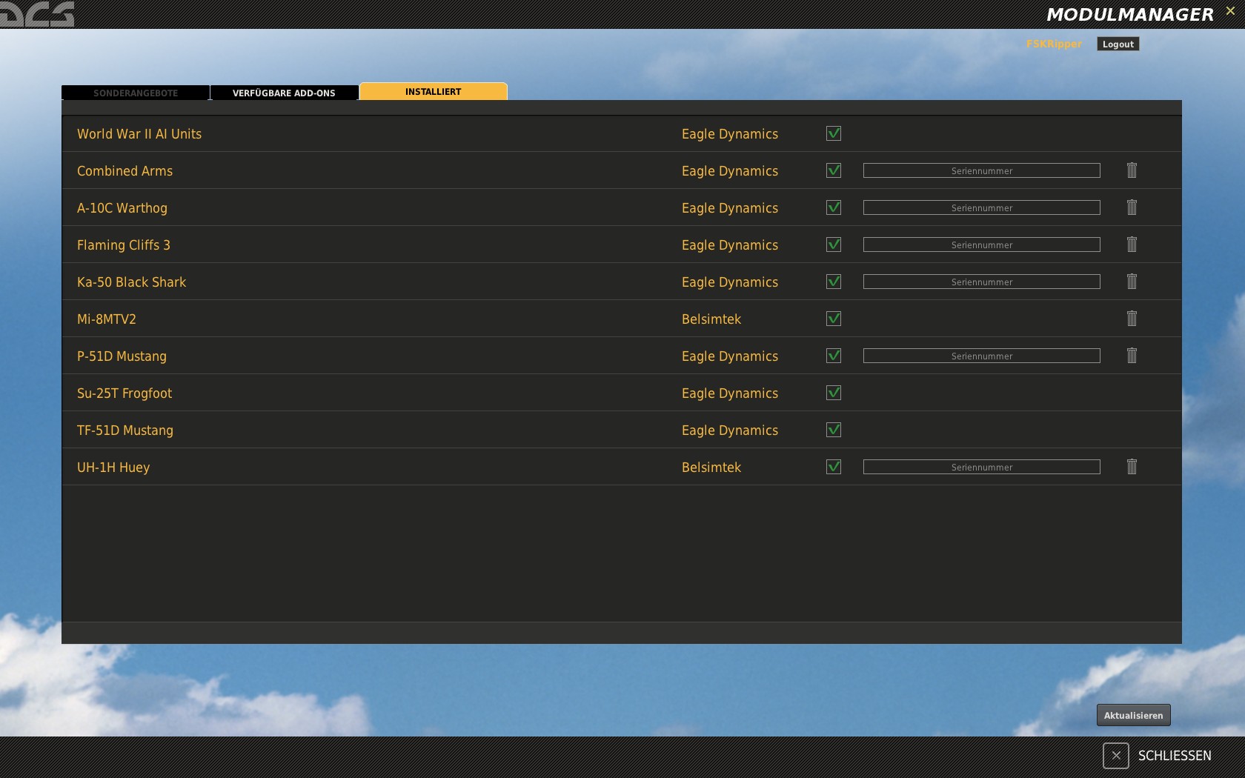Toggle the Ka-50 Black Shark checkbox
Image resolution: width=1245 pixels, height=778 pixels.
click(x=834, y=282)
